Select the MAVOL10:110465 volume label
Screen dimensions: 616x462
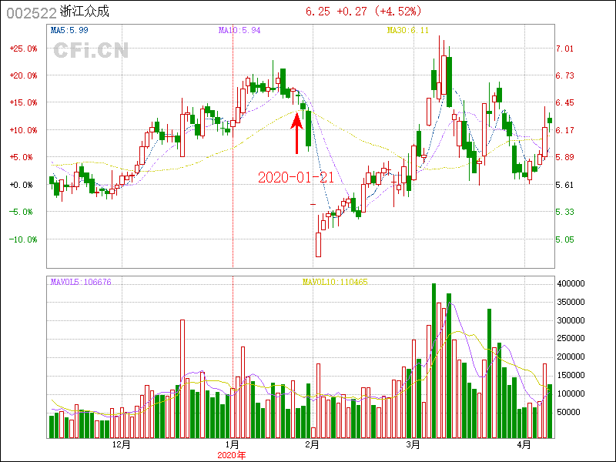click(x=335, y=283)
